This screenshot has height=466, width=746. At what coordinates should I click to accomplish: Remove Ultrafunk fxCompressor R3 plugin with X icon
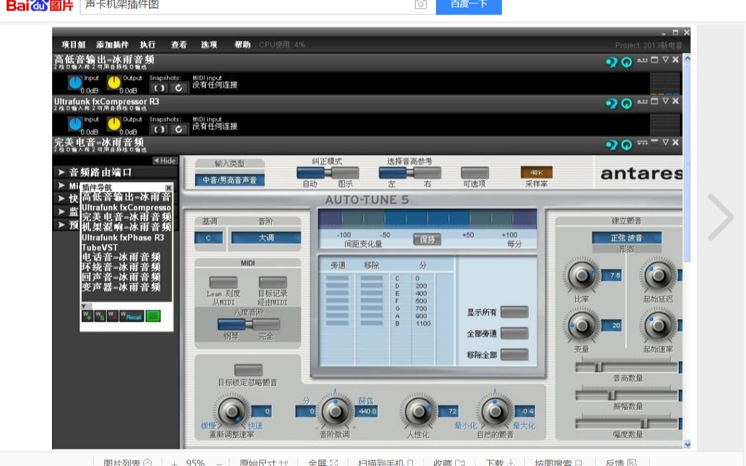tap(675, 102)
